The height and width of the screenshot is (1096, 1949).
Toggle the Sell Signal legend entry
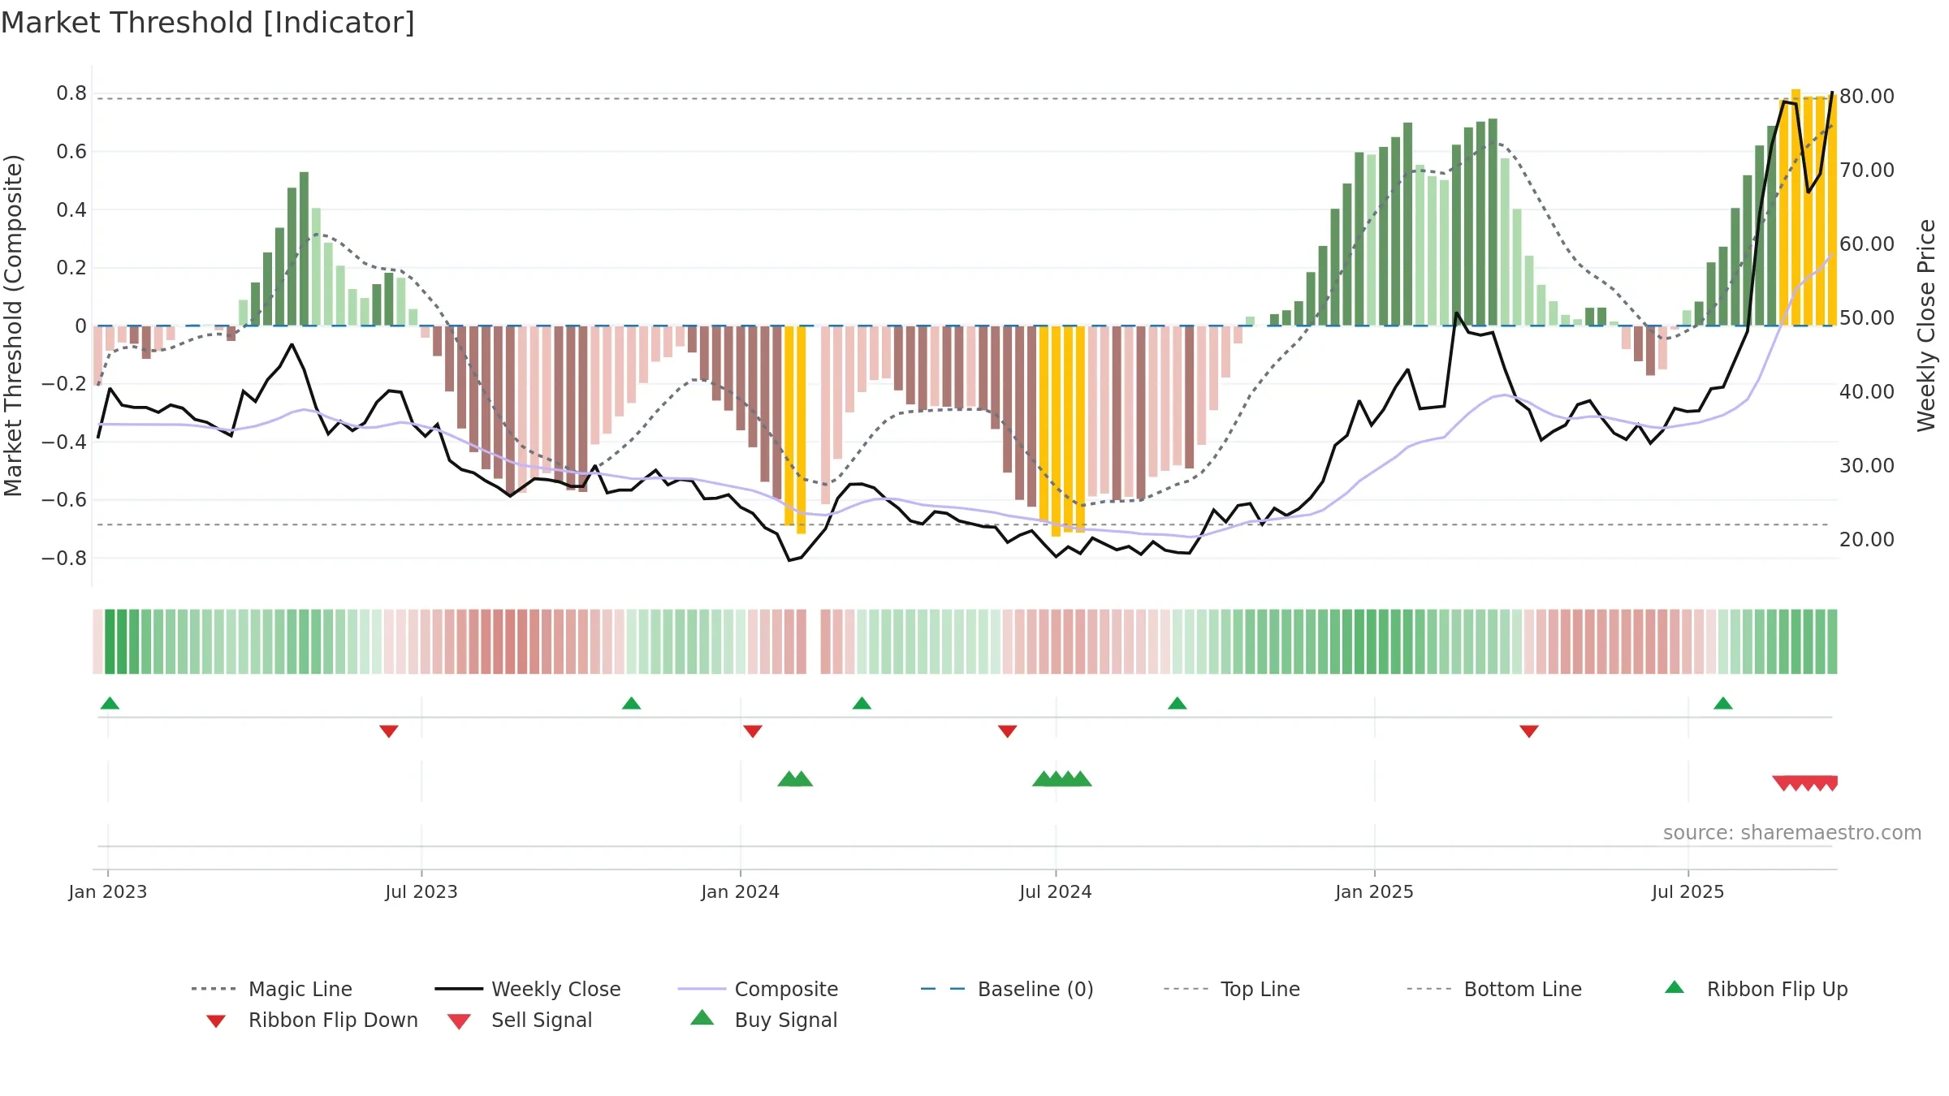520,1020
